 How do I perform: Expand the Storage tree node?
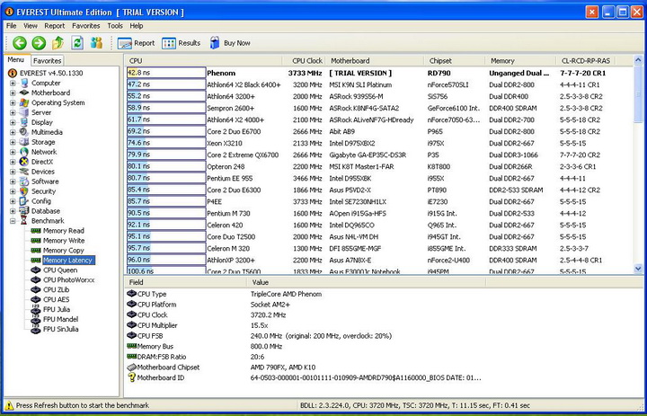[x=13, y=142]
